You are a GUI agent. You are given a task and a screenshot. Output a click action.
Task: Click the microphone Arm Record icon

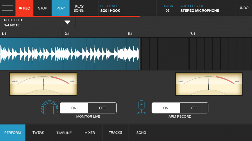coord(142,108)
